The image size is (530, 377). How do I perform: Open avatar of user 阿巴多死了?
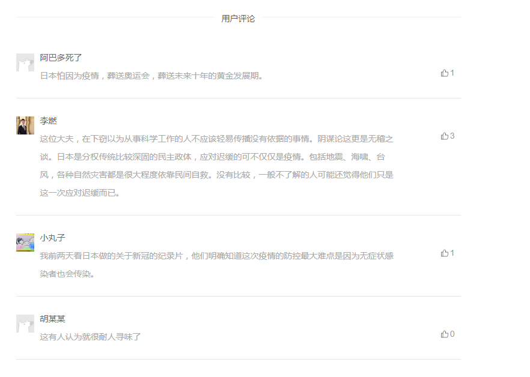(x=25, y=62)
